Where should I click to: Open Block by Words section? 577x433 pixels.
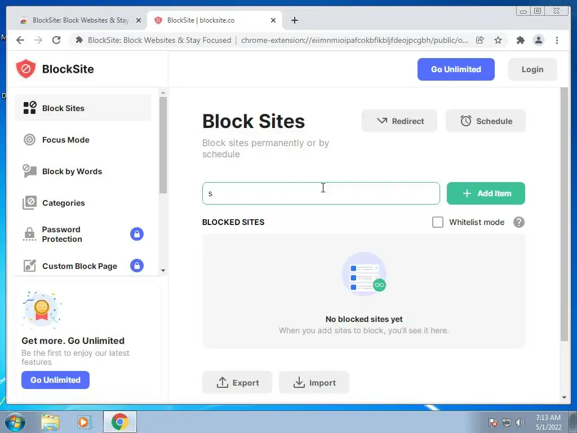click(x=83, y=171)
